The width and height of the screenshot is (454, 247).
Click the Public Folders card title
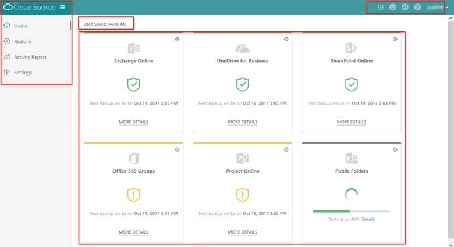coord(352,171)
